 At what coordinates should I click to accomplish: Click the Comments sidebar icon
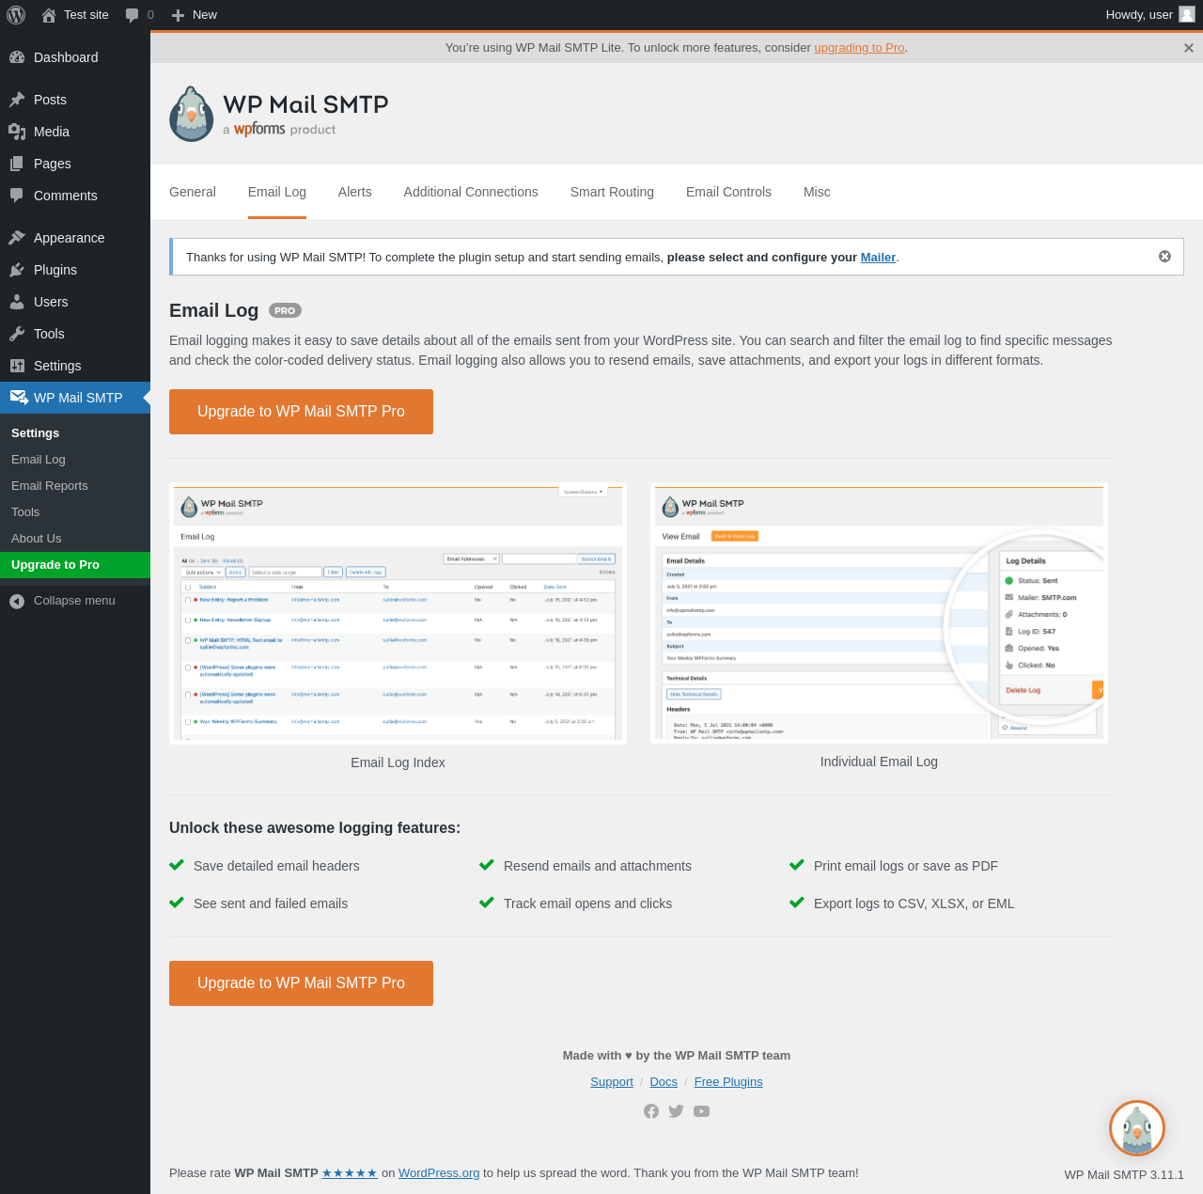pyautogui.click(x=17, y=196)
